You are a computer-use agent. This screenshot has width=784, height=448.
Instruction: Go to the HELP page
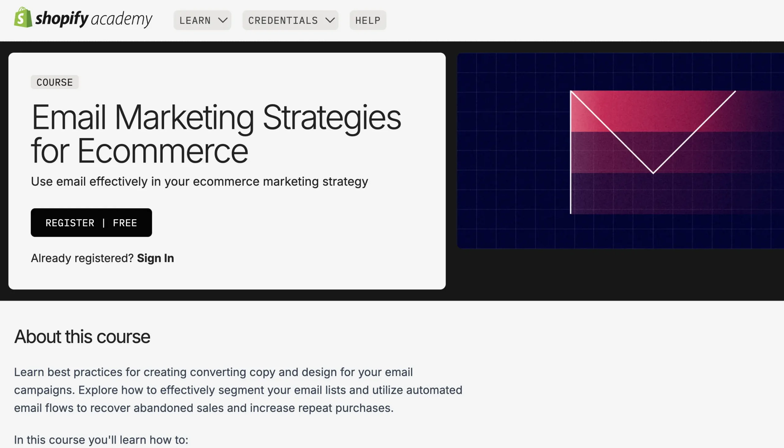point(368,20)
